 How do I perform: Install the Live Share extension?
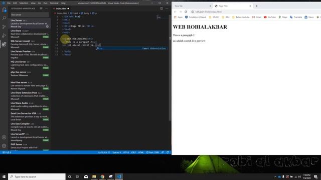[46, 37]
